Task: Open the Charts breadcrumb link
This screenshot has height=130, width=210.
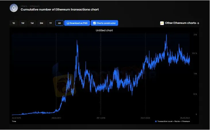Action: click(24, 6)
